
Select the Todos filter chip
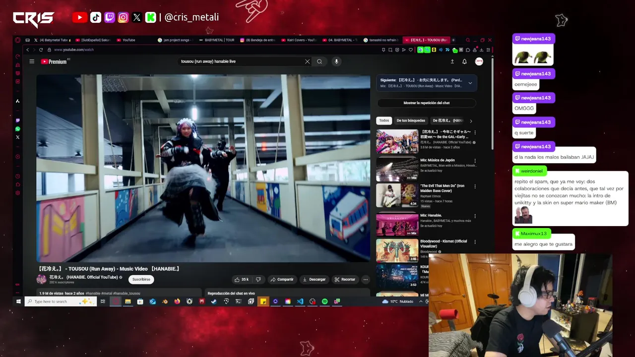(384, 120)
